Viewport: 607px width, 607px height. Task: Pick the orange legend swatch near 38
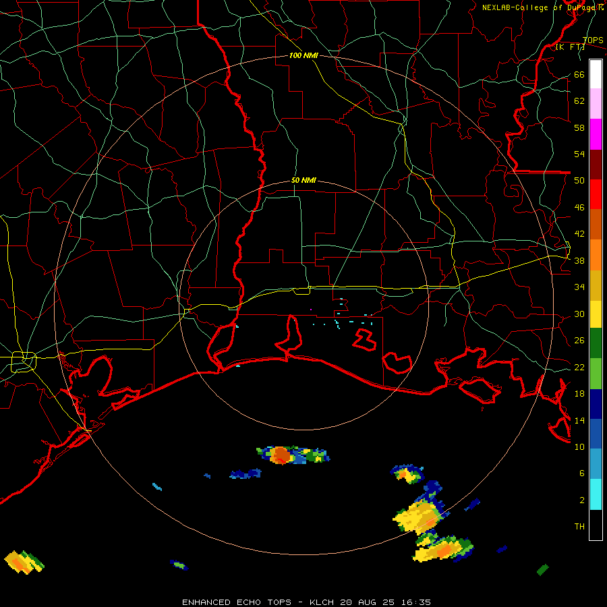tap(596, 255)
